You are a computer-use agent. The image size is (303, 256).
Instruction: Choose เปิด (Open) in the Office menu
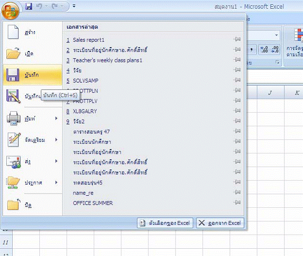[33, 54]
